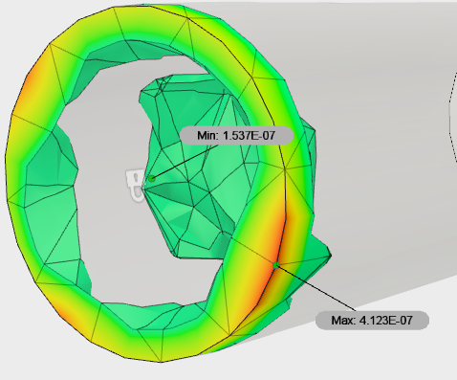Select the maximum probe point on the red zone
The height and width of the screenshot is (380, 457).
pos(276,265)
